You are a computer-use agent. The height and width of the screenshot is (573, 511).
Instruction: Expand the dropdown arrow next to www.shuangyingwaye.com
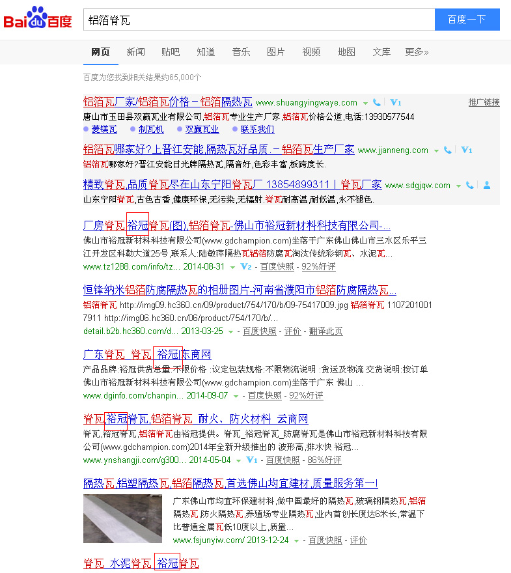(x=365, y=104)
